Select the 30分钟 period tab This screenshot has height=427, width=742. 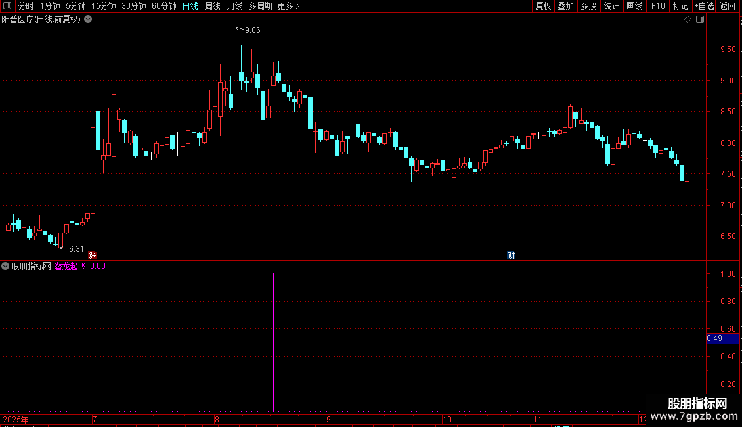tap(134, 6)
